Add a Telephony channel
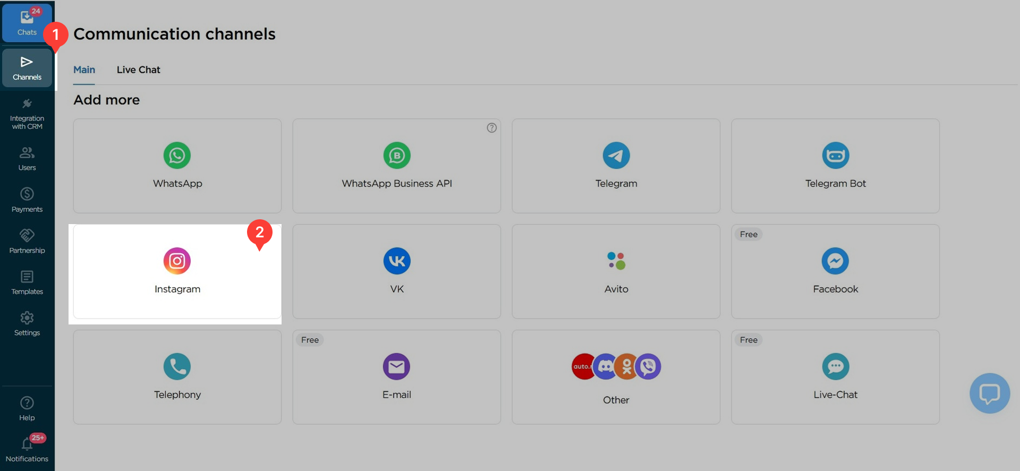1020x471 pixels. 177,377
